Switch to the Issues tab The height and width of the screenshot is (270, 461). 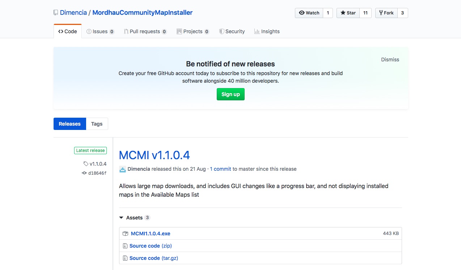click(100, 31)
